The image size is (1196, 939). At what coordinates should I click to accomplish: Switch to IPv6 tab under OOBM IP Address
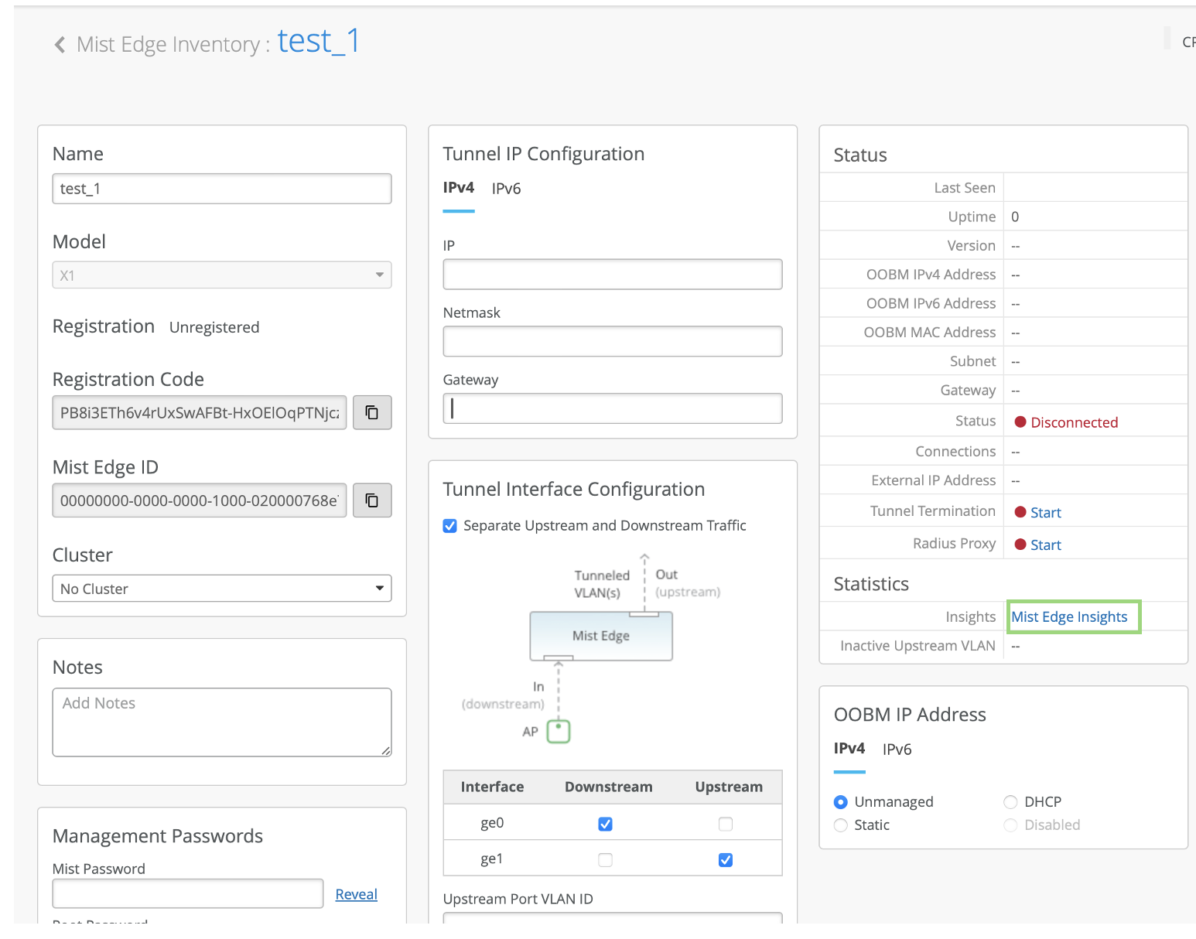897,749
